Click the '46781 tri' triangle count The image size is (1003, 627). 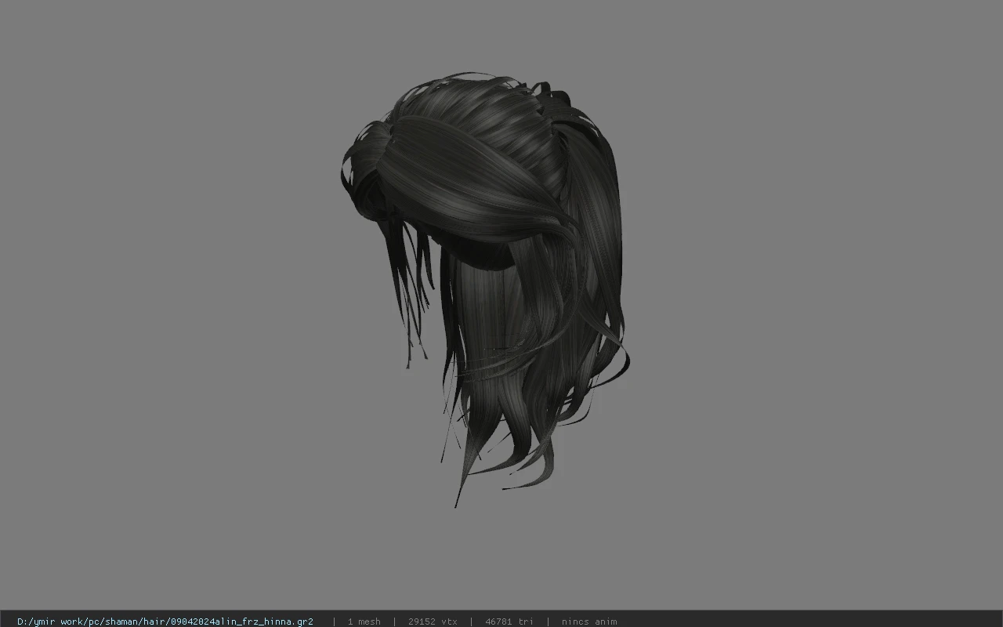click(x=509, y=622)
